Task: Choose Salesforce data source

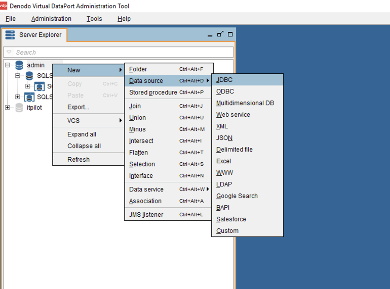Action: (x=248, y=219)
